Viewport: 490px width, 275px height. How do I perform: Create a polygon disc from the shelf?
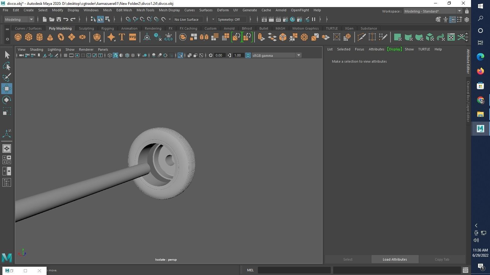pyautogui.click(x=82, y=37)
